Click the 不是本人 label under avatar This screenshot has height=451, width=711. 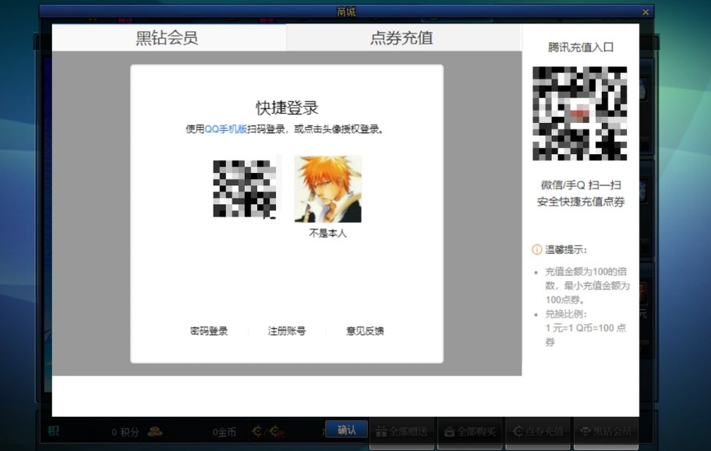[328, 234]
